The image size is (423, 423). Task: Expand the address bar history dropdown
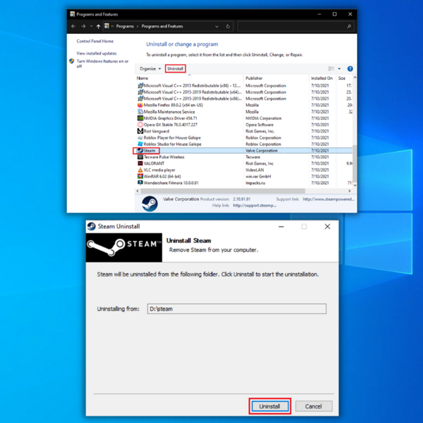(217, 26)
